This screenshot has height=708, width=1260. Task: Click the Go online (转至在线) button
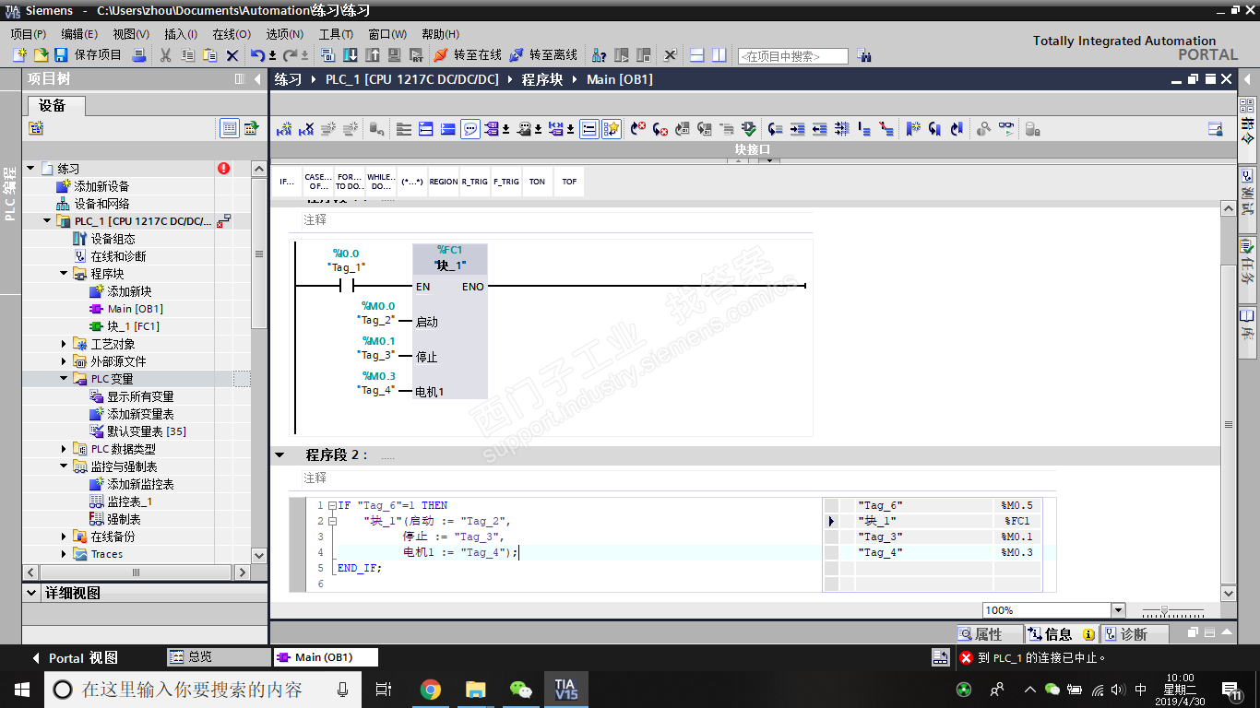coord(468,55)
